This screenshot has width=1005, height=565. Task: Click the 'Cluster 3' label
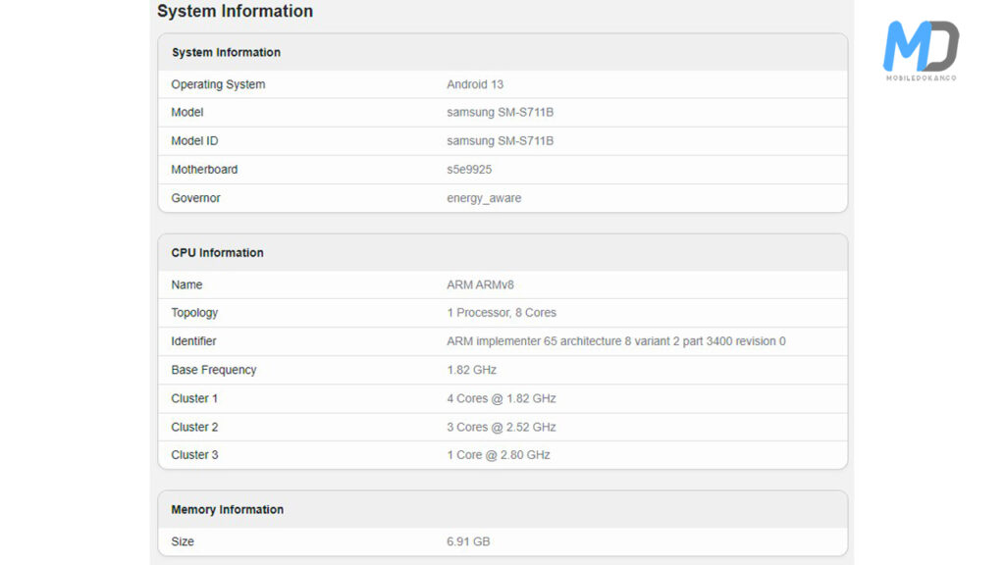pos(194,455)
